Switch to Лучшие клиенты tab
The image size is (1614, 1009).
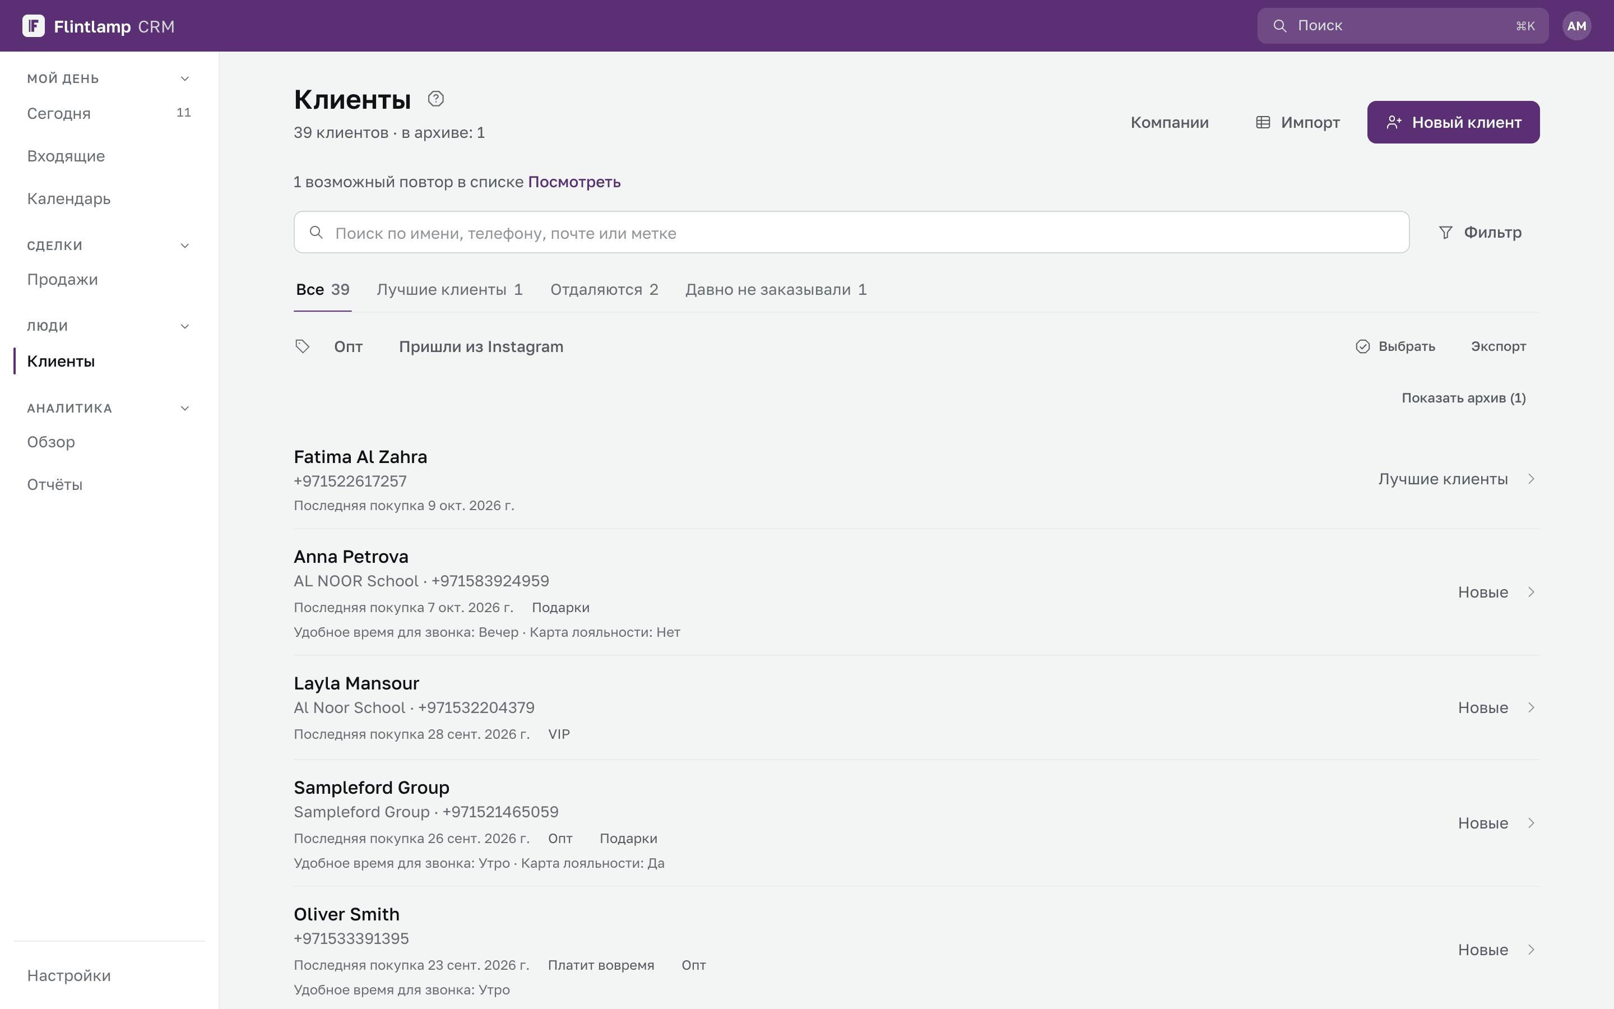point(449,290)
